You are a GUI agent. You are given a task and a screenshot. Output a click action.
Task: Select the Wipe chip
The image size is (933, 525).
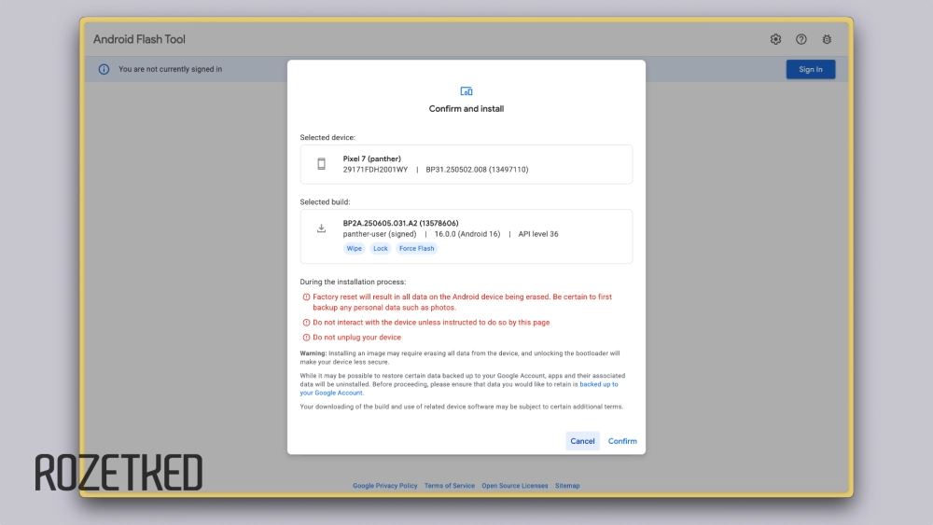(355, 249)
